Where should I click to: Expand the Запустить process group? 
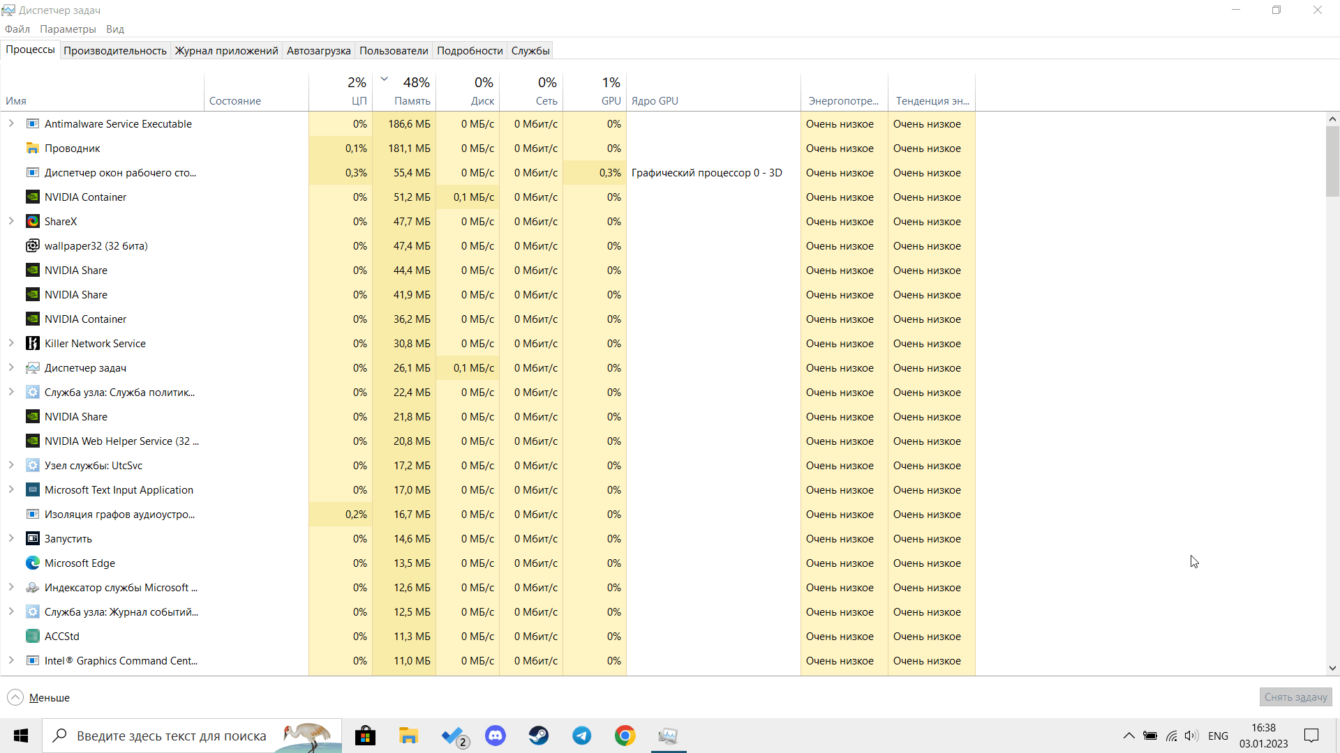click(x=11, y=538)
